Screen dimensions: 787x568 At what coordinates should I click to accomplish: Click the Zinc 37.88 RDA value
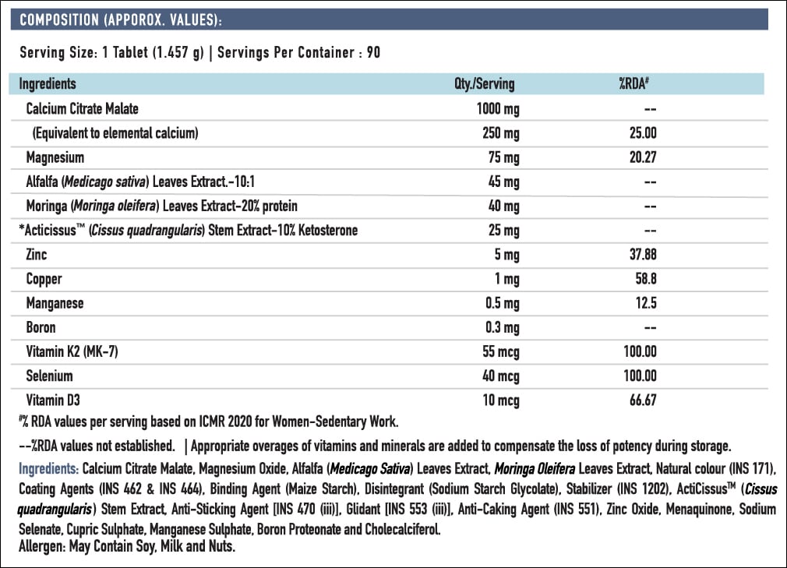point(643,255)
